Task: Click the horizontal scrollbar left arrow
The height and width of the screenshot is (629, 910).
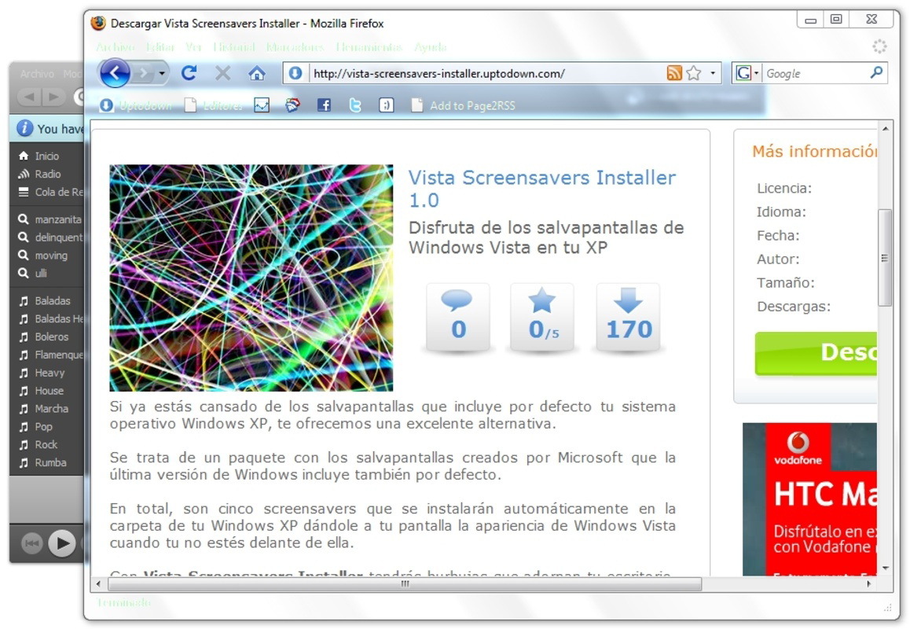Action: pyautogui.click(x=97, y=583)
